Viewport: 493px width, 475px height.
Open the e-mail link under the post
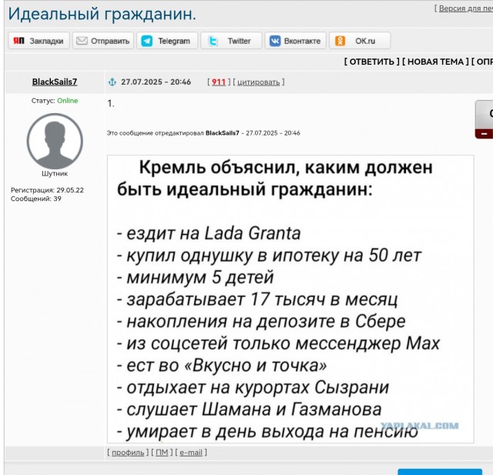click(x=191, y=453)
